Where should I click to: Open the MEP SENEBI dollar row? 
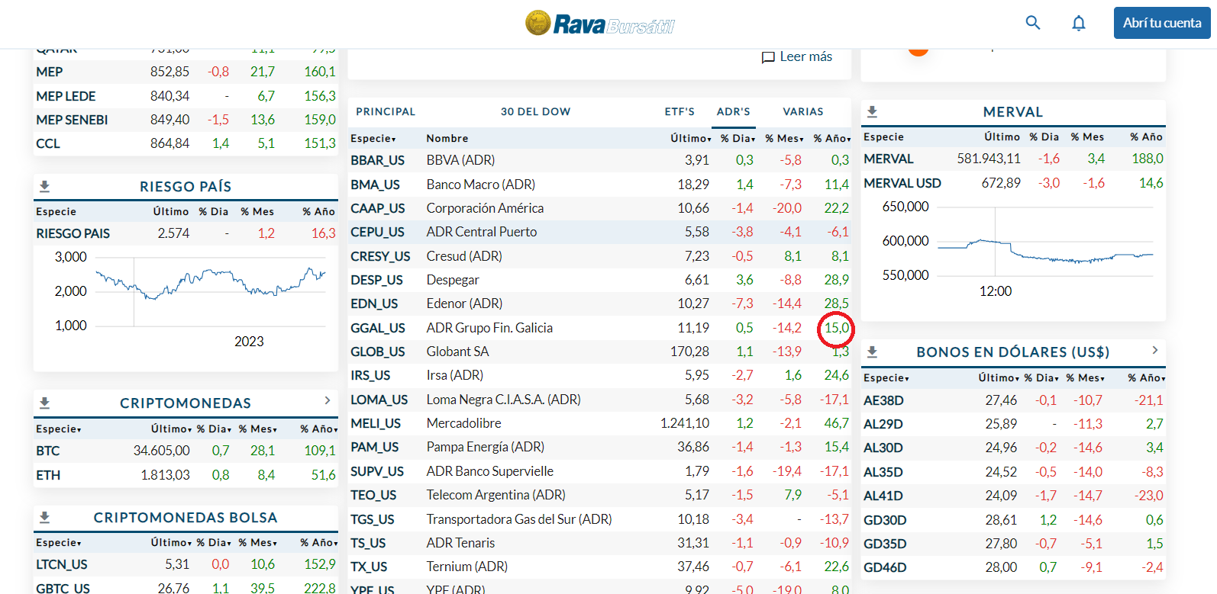tap(186, 120)
